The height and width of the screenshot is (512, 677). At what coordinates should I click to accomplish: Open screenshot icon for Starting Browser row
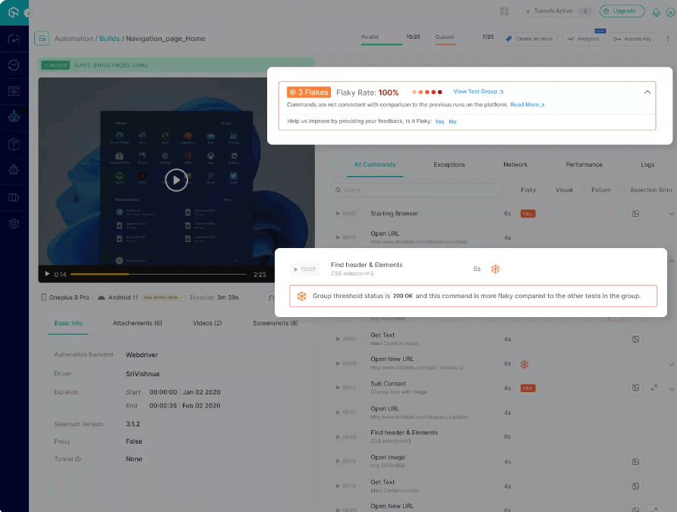(635, 213)
